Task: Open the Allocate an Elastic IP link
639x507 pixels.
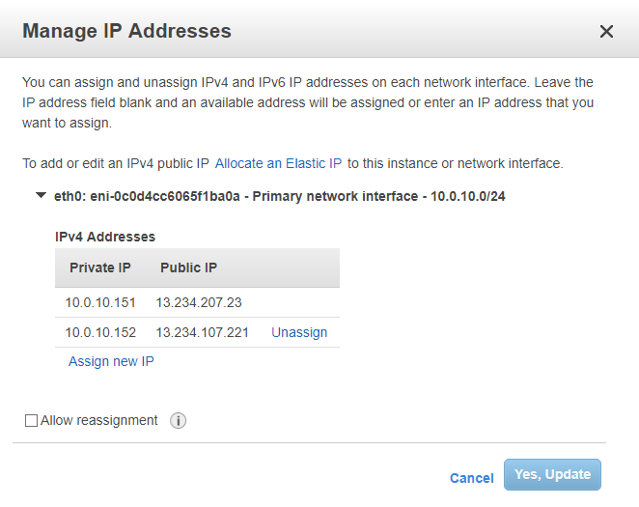Action: [x=279, y=163]
